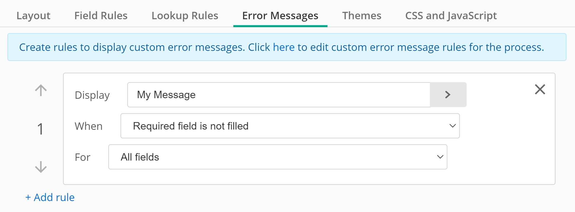Select the rule number 1 label
The width and height of the screenshot is (575, 212).
coord(40,129)
